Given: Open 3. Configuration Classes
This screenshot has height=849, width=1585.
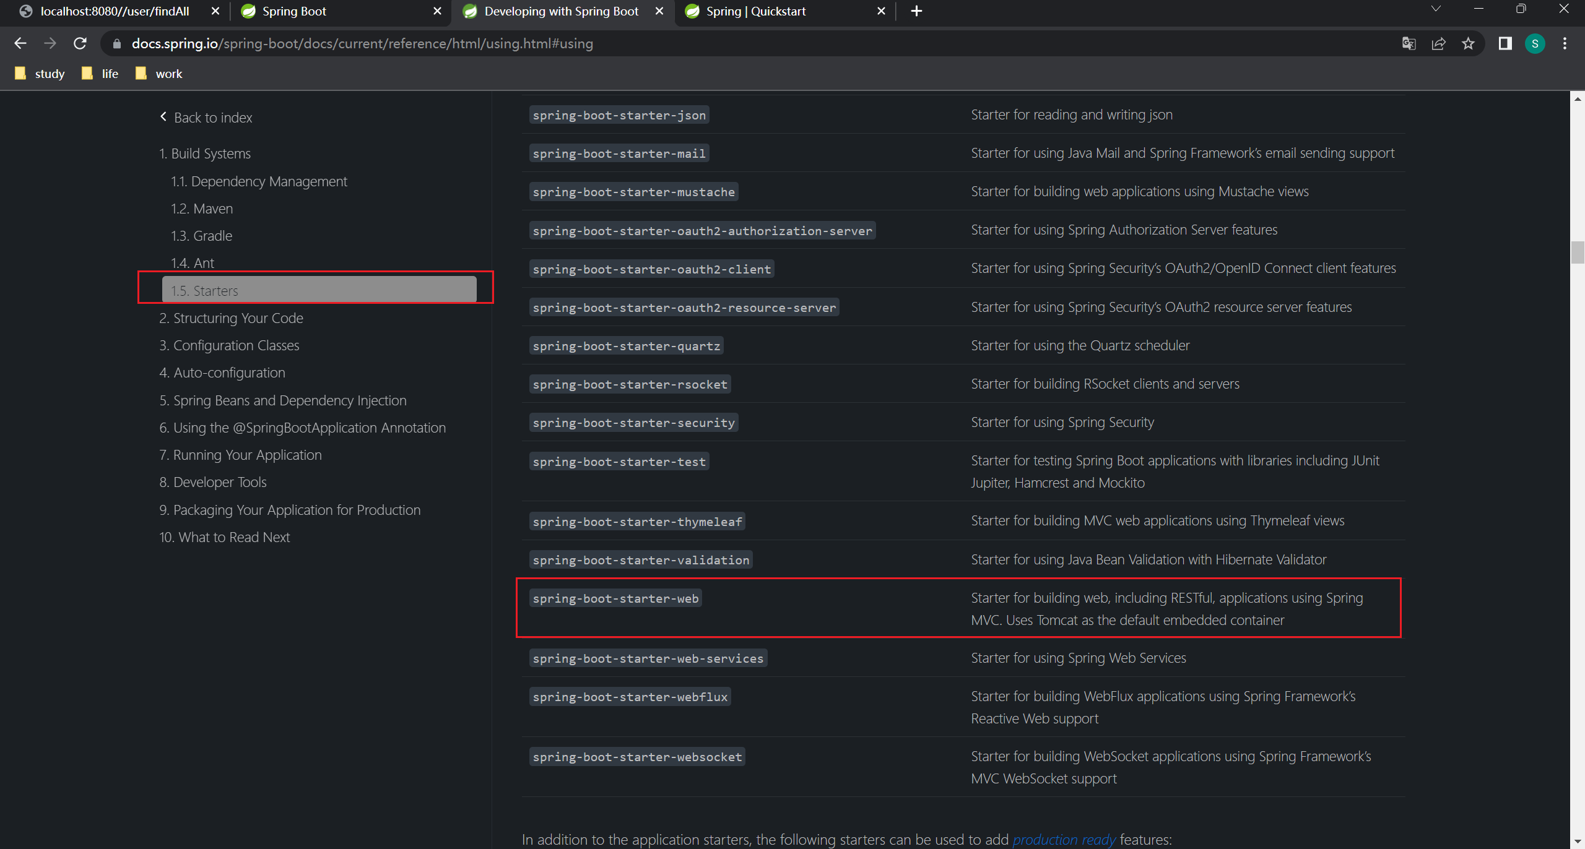Looking at the screenshot, I should click(229, 345).
